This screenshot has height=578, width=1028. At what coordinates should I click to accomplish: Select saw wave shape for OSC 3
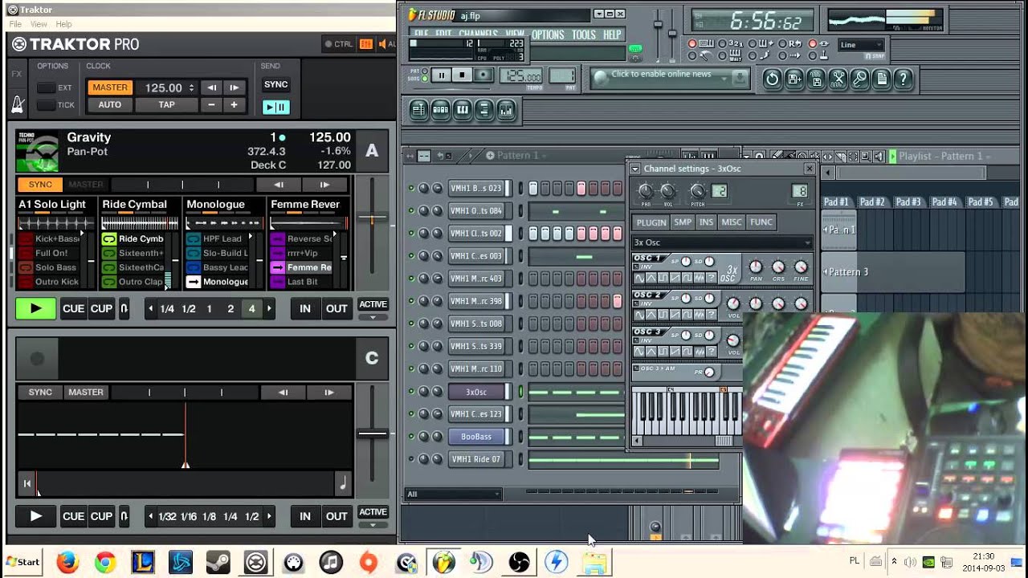(675, 352)
